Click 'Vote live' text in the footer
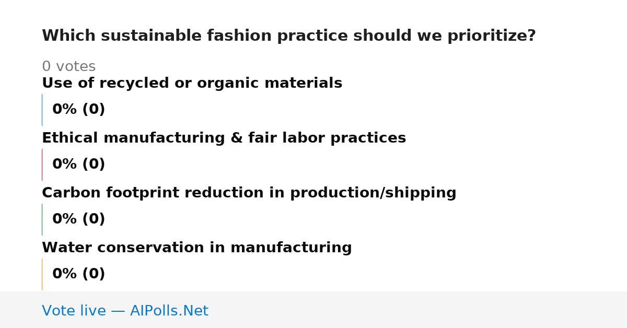 coord(74,311)
